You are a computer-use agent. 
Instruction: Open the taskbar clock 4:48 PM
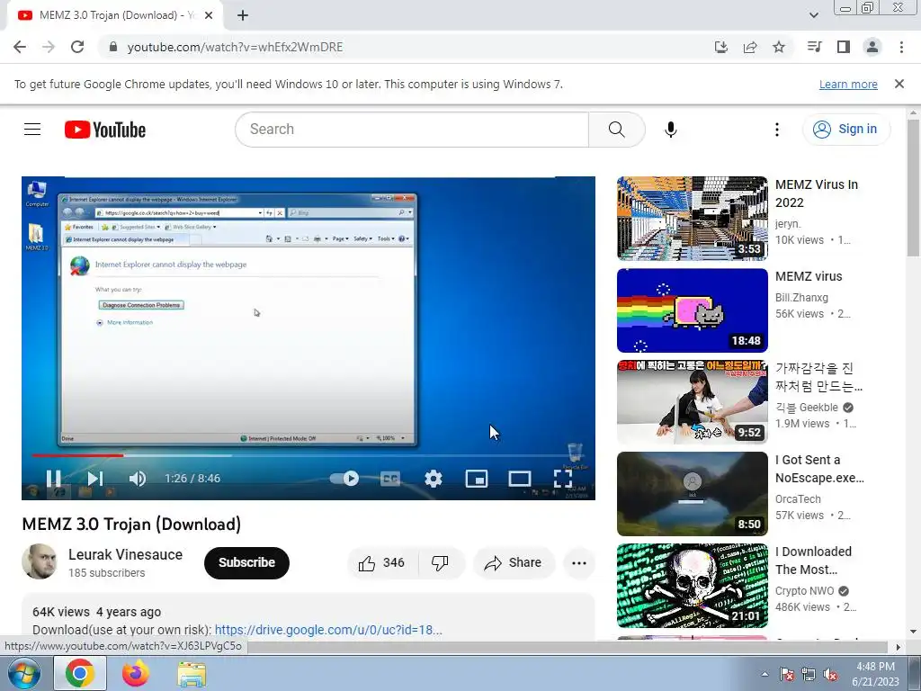tap(875, 674)
